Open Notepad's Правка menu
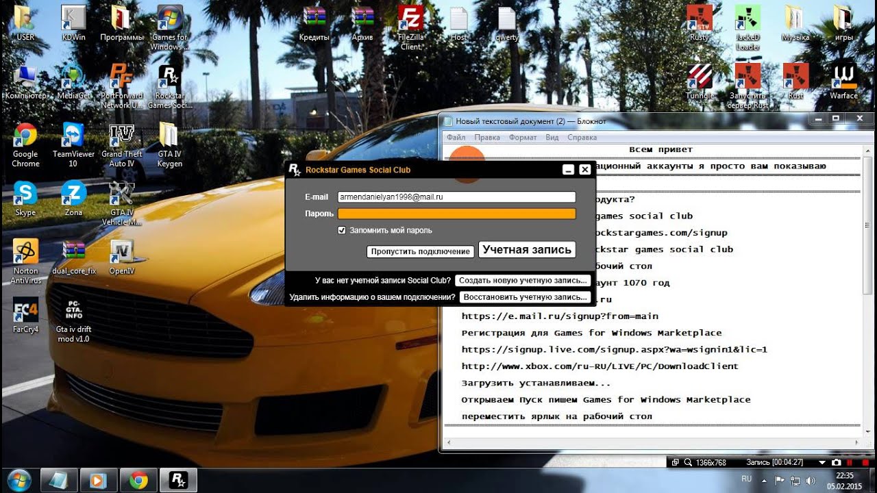The width and height of the screenshot is (877, 493). pyautogui.click(x=487, y=138)
